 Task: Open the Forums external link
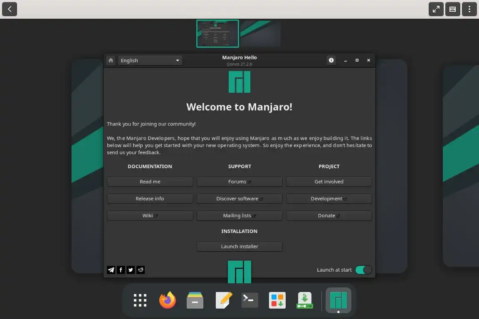click(239, 182)
